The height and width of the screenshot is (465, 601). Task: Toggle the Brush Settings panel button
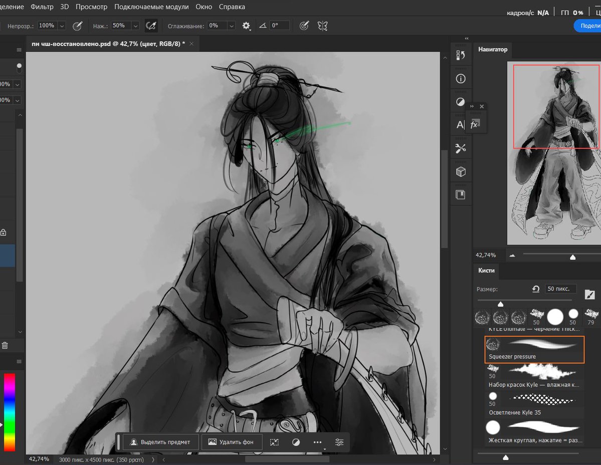coord(590,294)
